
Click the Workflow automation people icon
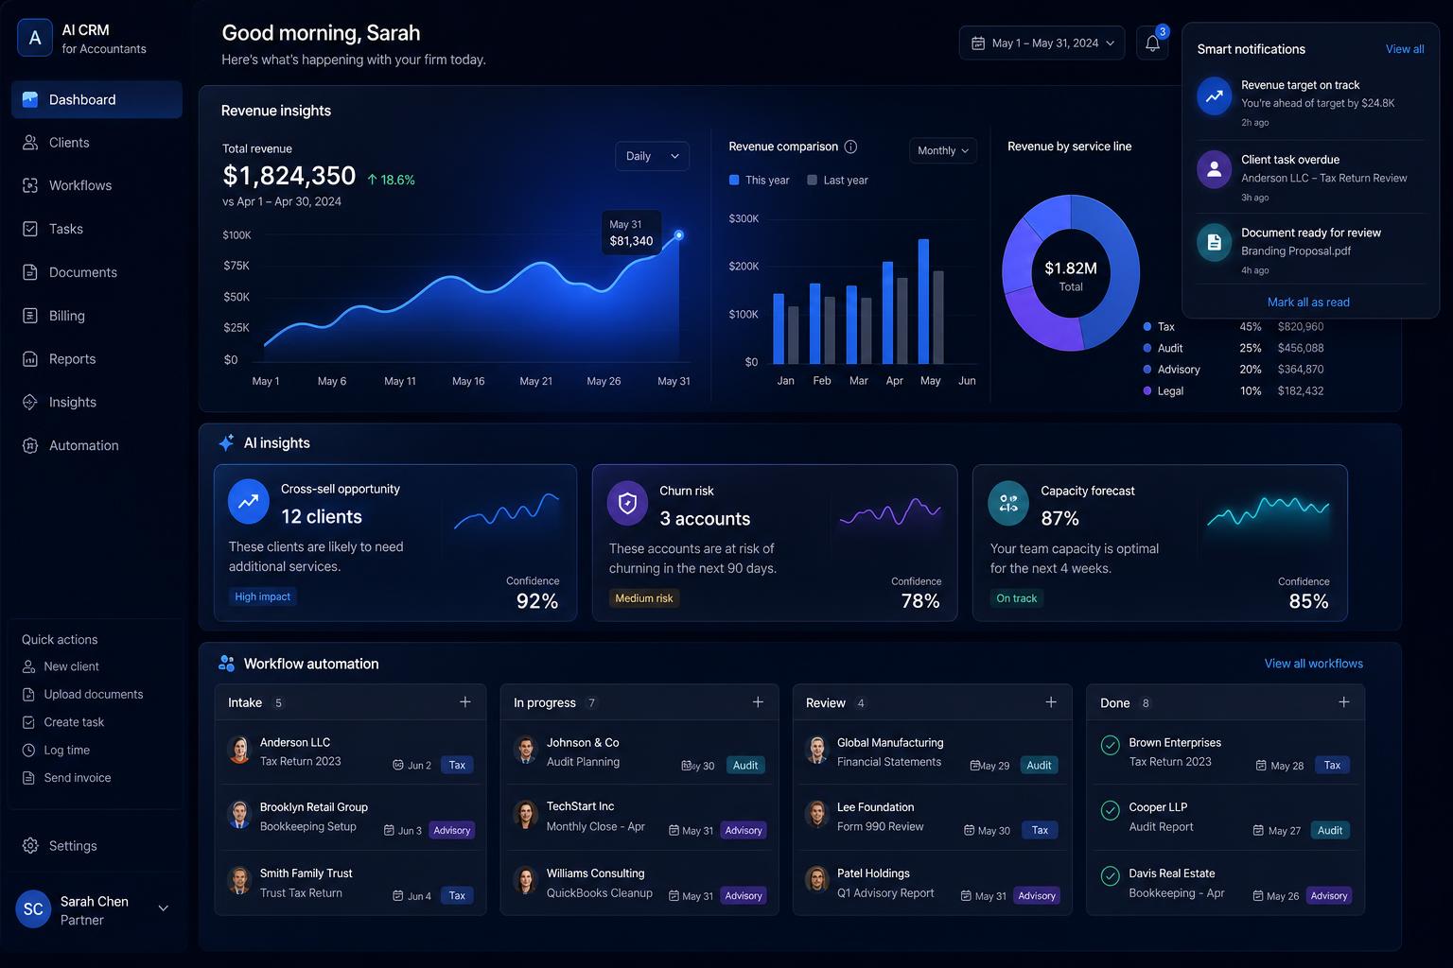(x=226, y=664)
